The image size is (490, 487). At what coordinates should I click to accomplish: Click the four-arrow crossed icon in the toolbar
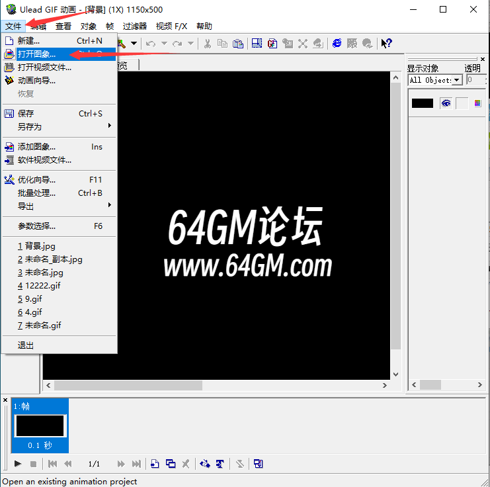tap(302, 44)
